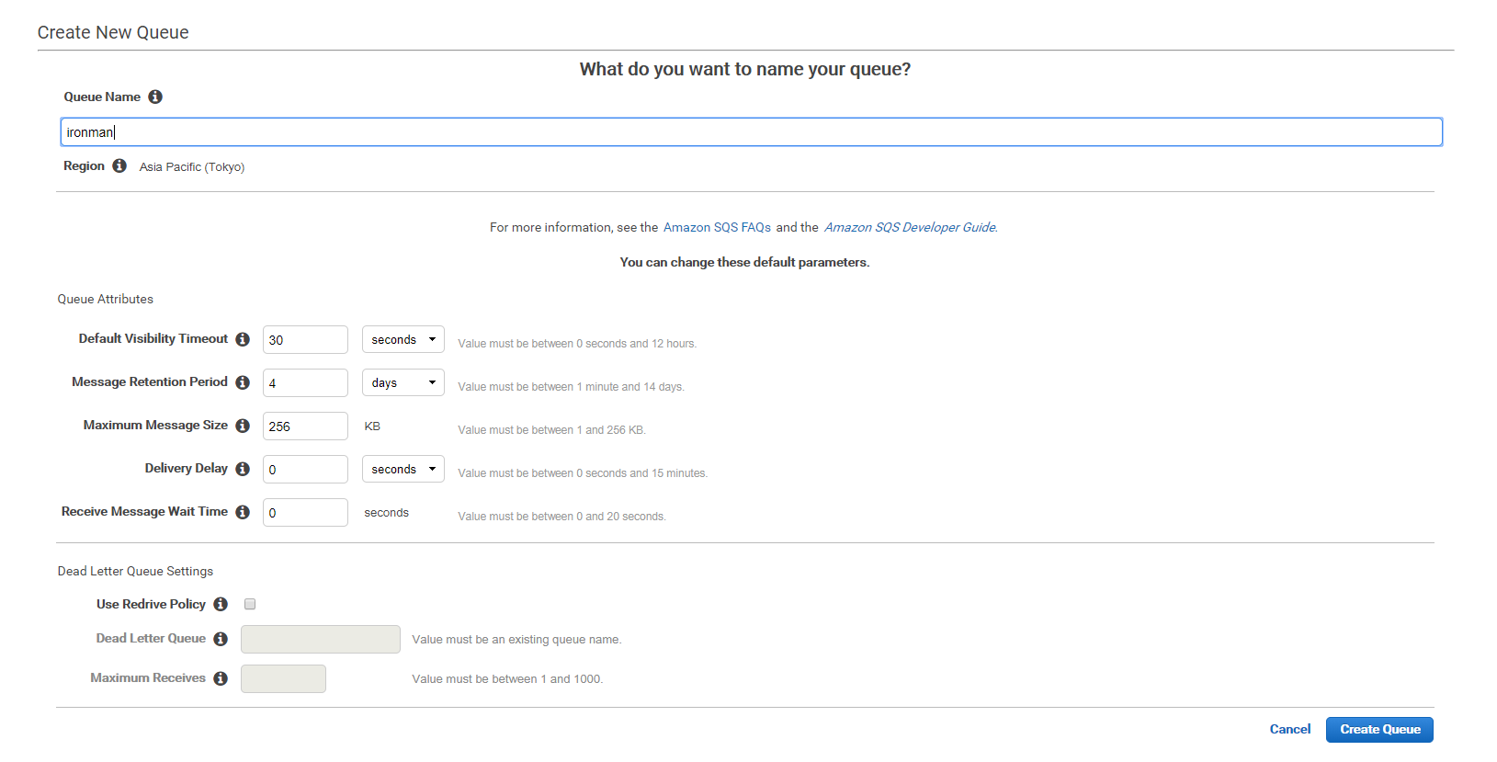Cancel the queue creation

pyautogui.click(x=1289, y=729)
